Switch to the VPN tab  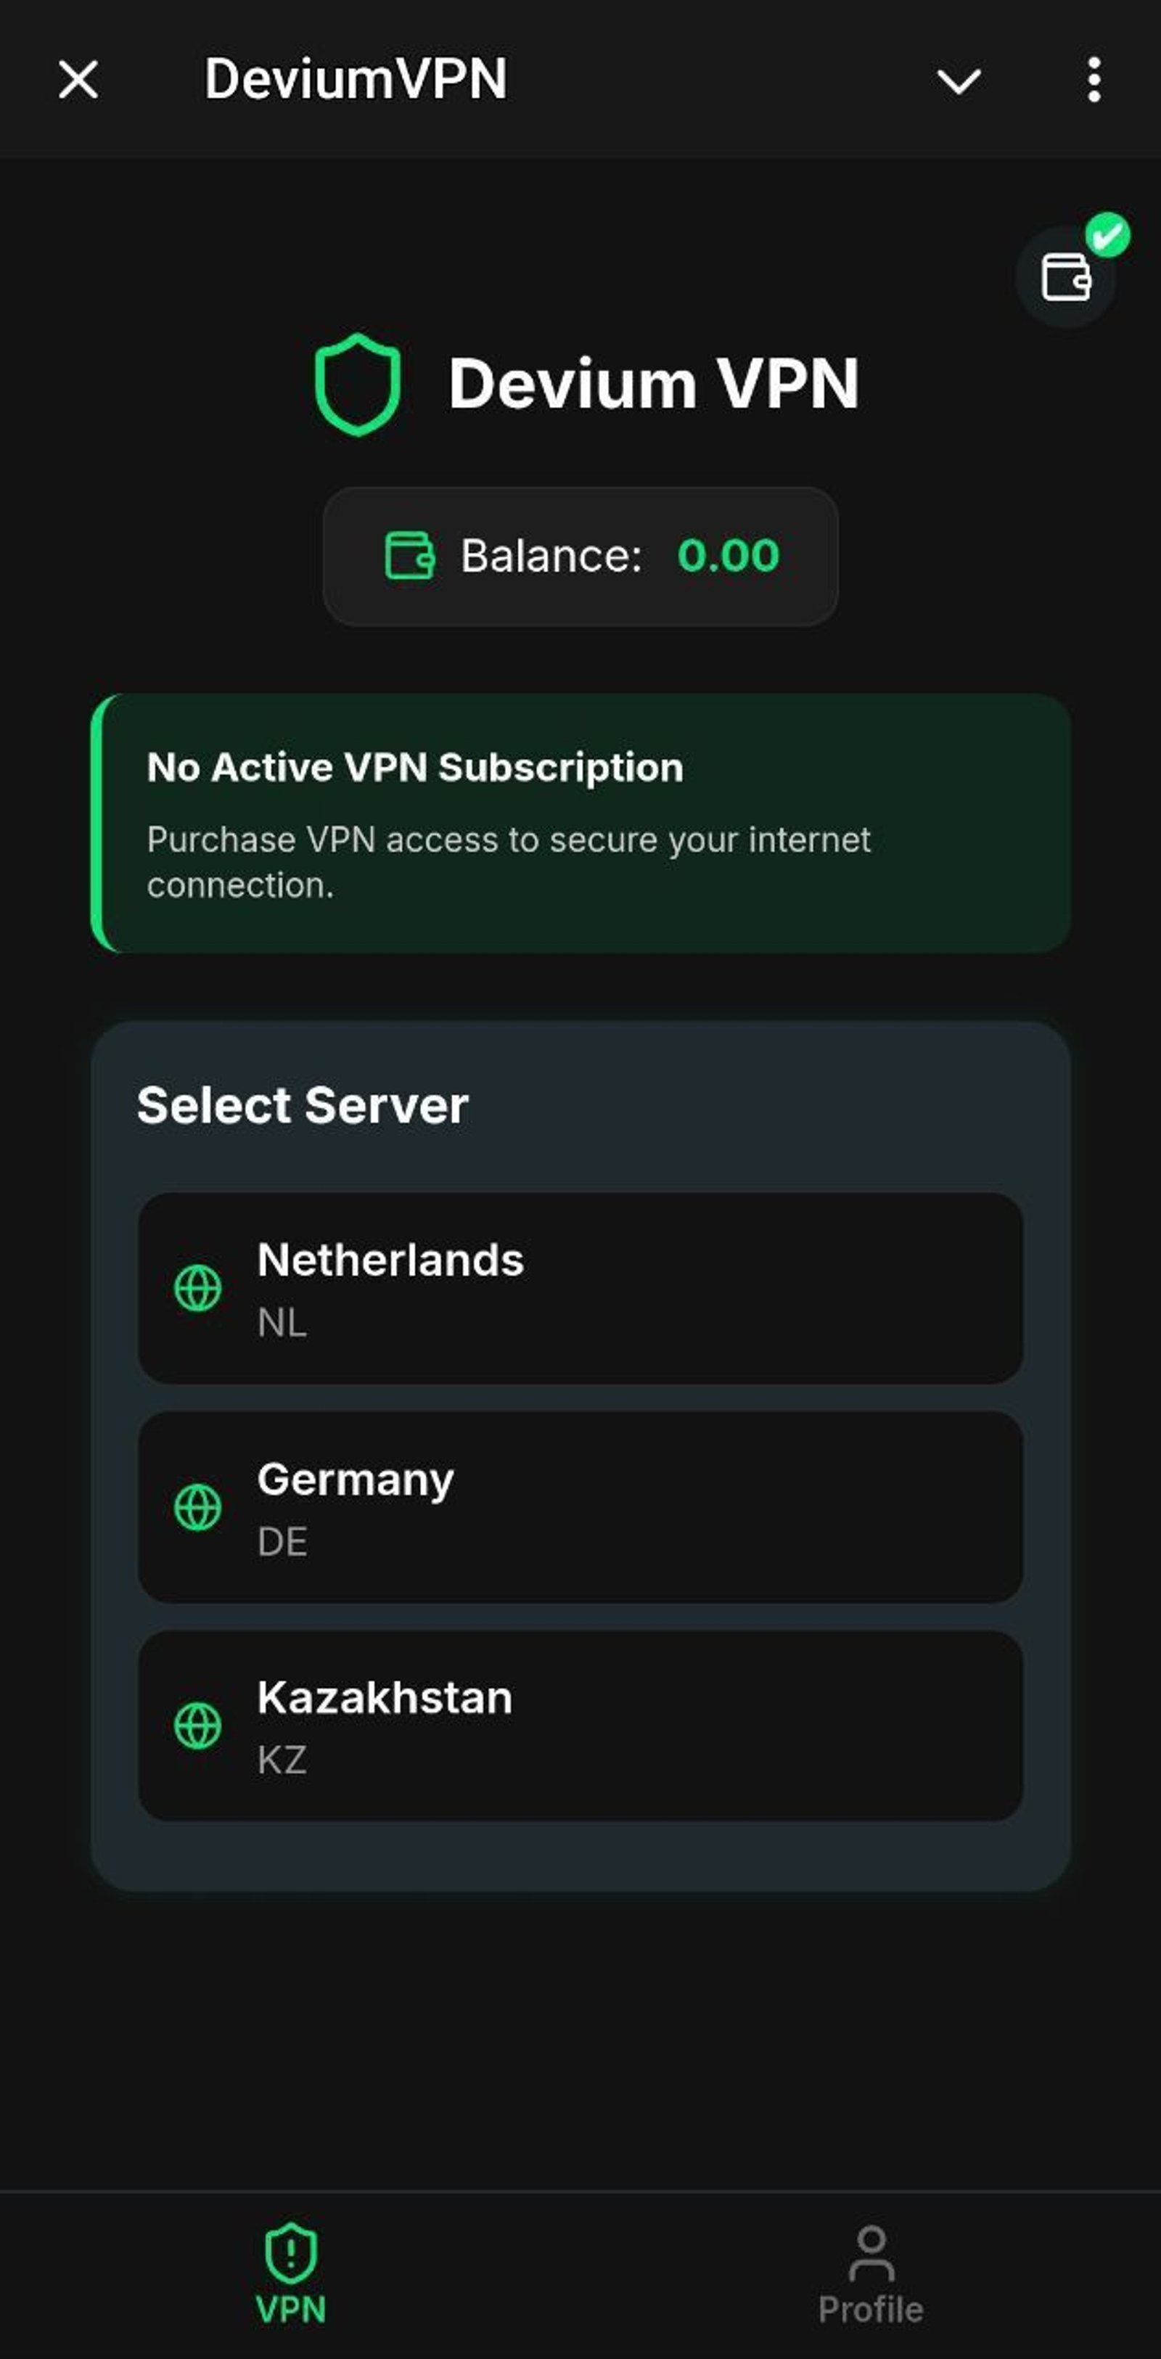(x=290, y=2280)
